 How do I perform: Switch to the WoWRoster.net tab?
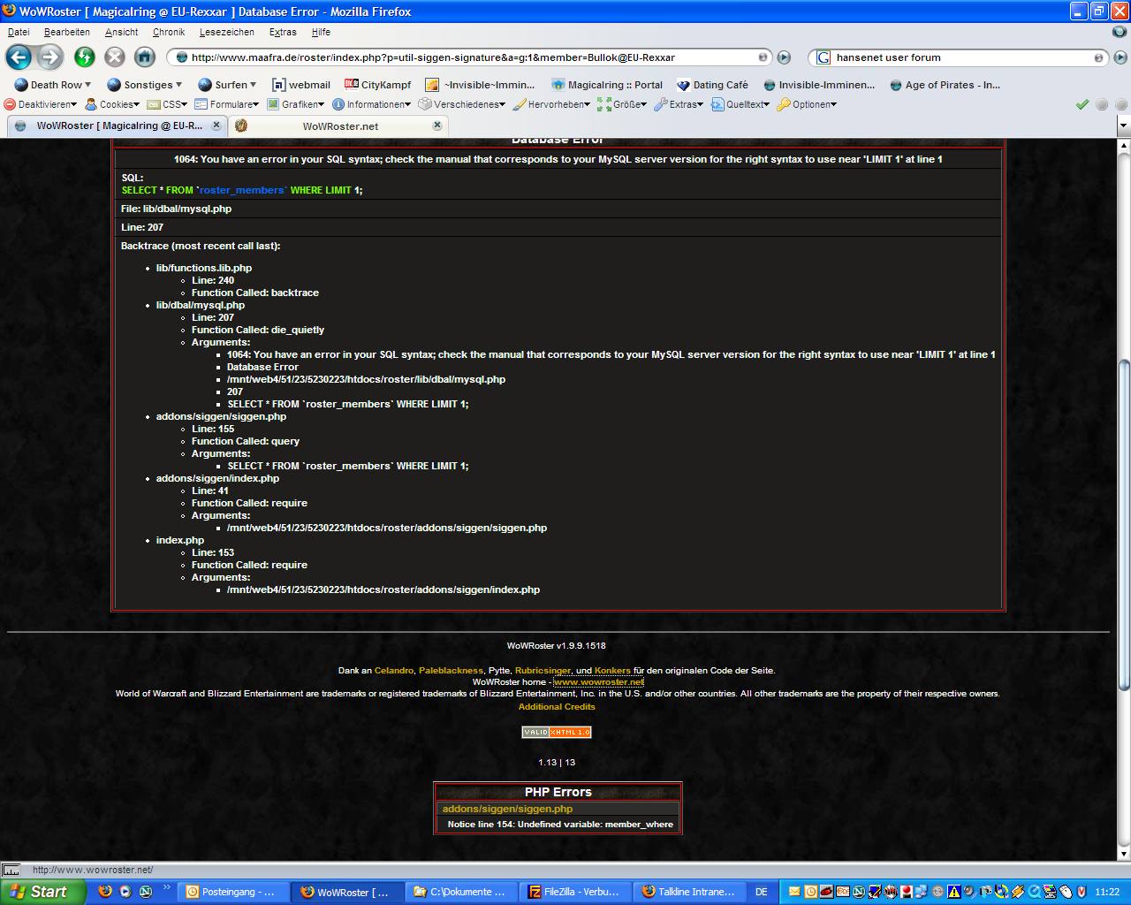[339, 125]
